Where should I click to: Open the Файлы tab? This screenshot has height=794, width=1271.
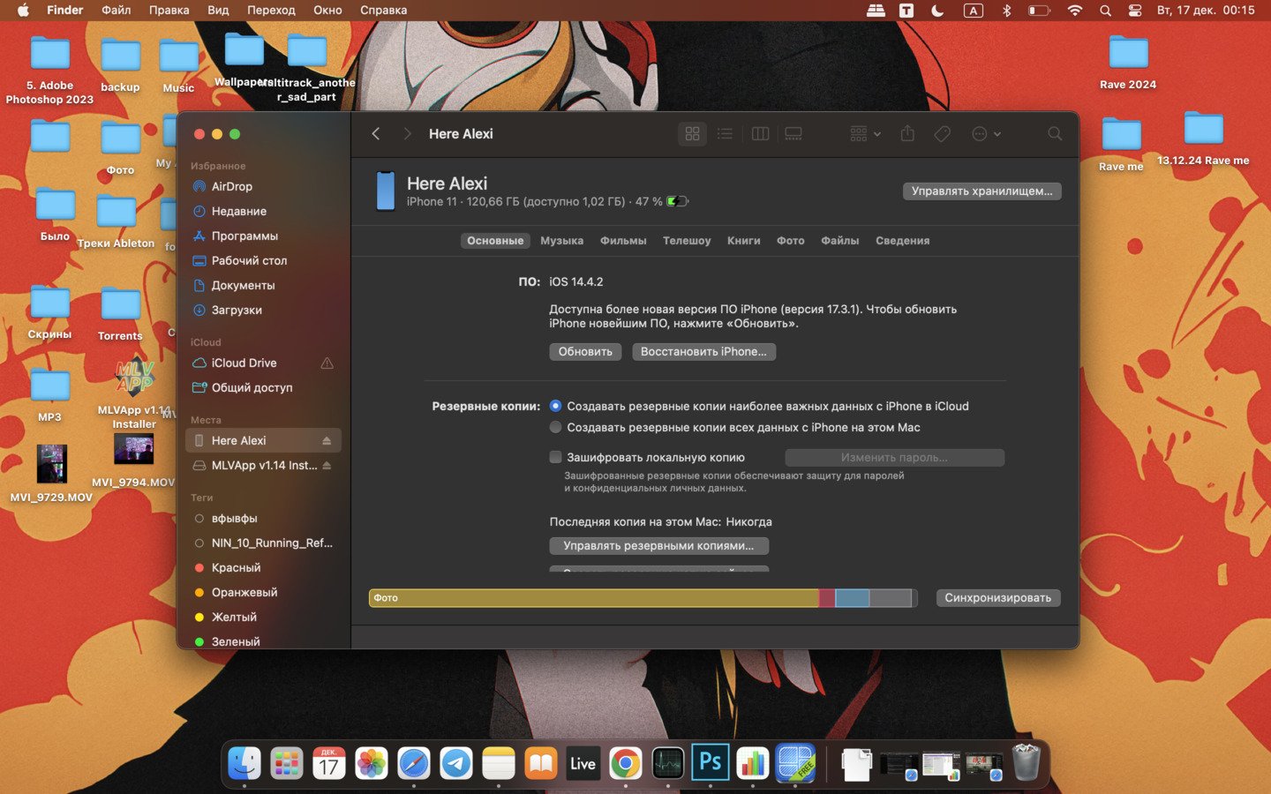[x=839, y=241]
